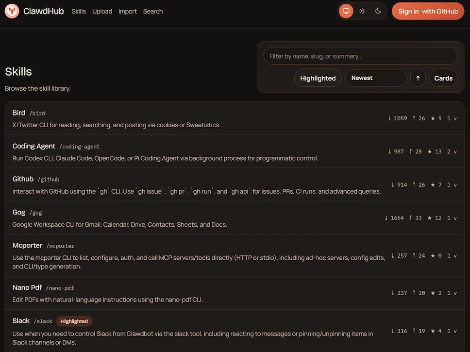
Task: Open the Coding Agent skill entry
Action: pyautogui.click(x=34, y=146)
